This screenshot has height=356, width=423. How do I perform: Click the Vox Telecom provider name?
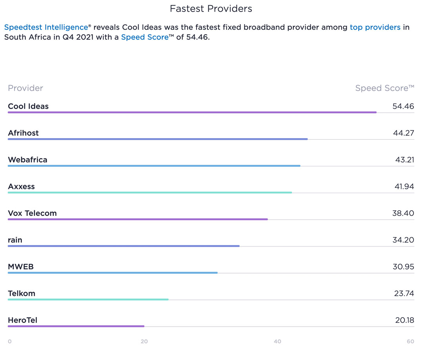click(32, 213)
